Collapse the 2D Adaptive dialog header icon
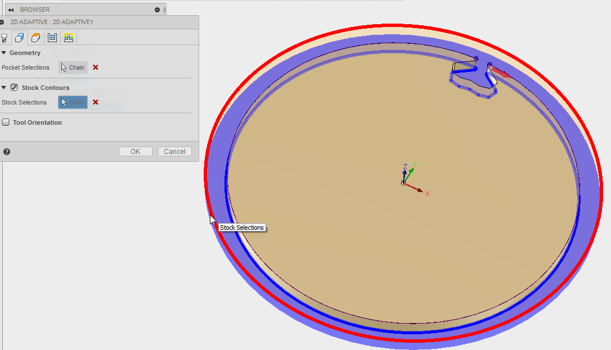The height and width of the screenshot is (350, 611). (x=2, y=22)
